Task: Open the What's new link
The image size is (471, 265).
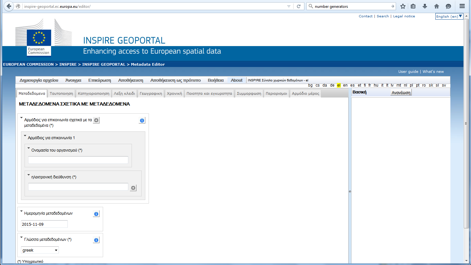Action: pos(433,72)
